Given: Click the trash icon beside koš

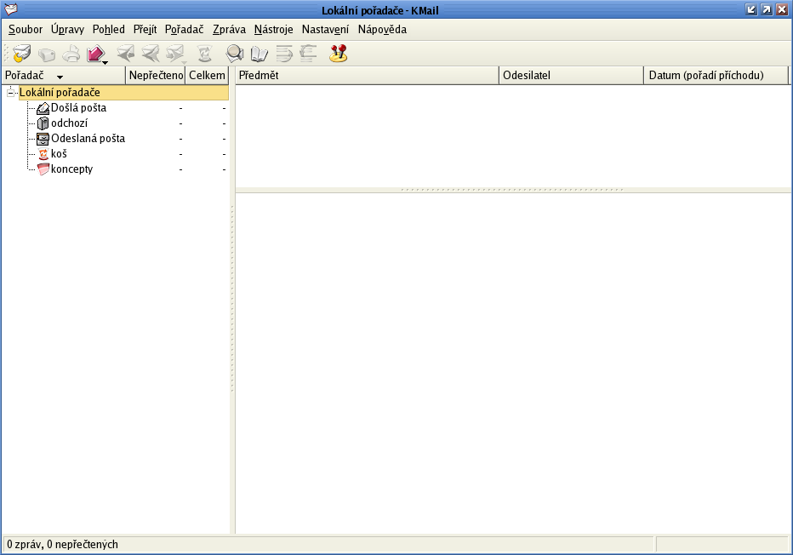Looking at the screenshot, I should (43, 154).
